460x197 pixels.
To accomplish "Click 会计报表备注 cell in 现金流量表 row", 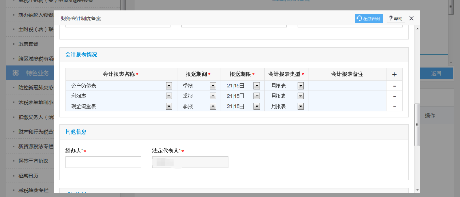I will [x=348, y=107].
